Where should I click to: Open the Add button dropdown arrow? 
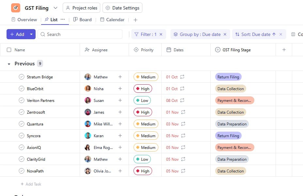coord(31,34)
